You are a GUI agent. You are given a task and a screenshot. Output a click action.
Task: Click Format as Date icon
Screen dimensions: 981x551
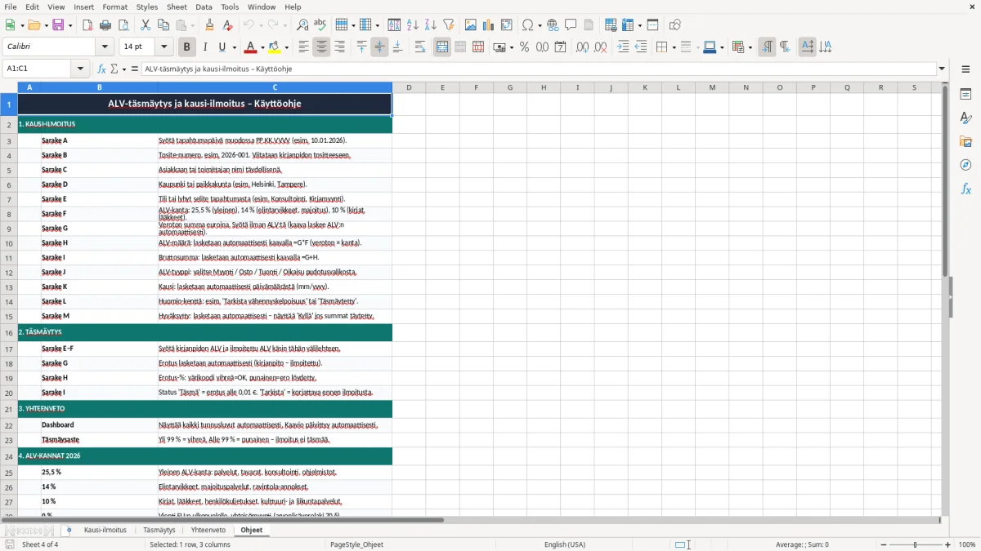pyautogui.click(x=561, y=47)
